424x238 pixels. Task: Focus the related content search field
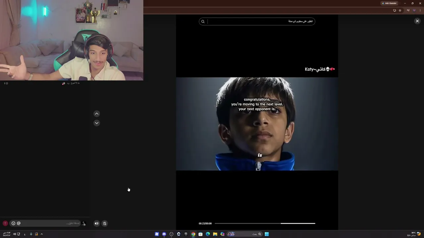click(x=257, y=21)
